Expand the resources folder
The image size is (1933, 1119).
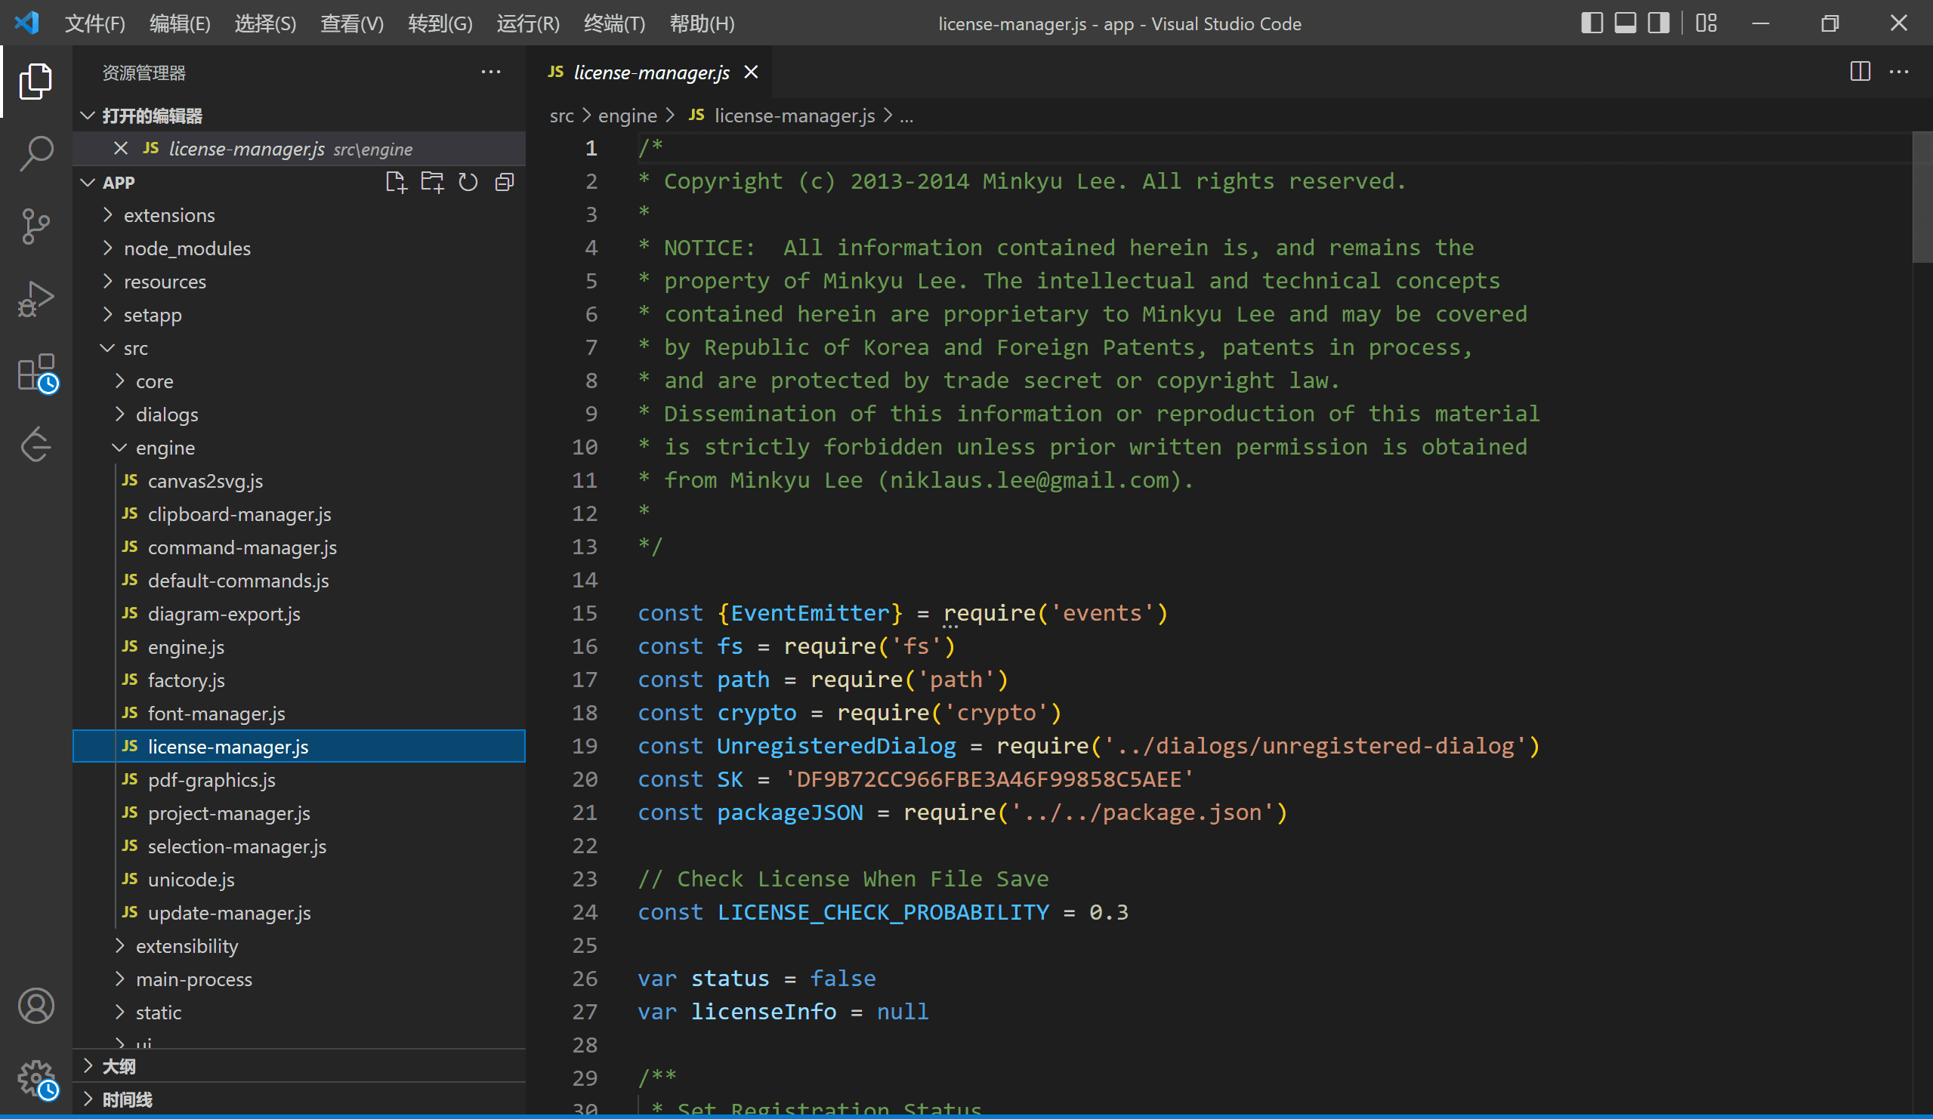pos(299,282)
